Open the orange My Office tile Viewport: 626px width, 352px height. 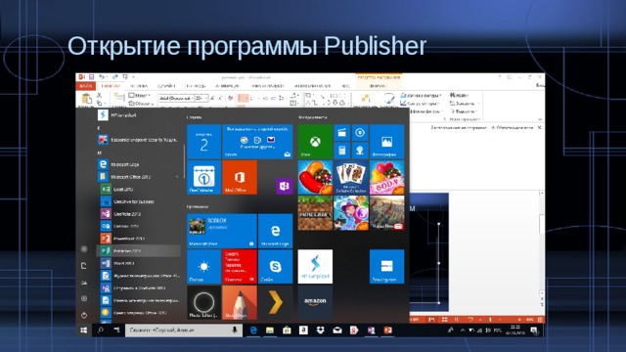point(240,177)
